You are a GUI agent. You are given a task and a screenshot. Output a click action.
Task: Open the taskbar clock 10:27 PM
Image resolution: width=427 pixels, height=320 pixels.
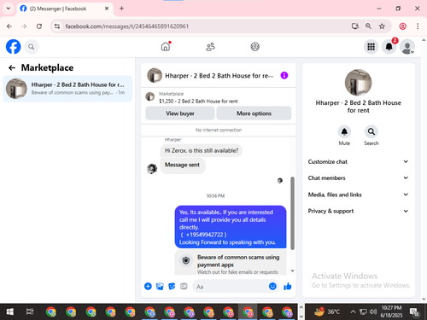point(391,311)
